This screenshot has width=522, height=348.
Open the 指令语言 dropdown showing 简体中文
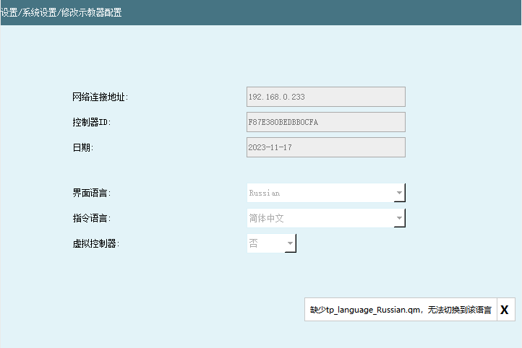tap(320, 218)
